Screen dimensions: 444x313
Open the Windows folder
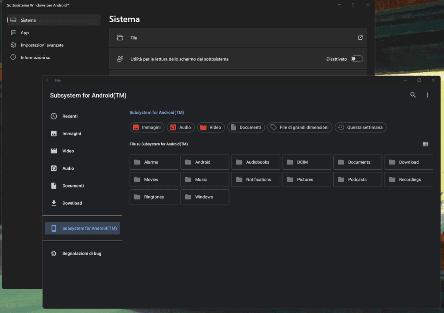[x=205, y=197]
